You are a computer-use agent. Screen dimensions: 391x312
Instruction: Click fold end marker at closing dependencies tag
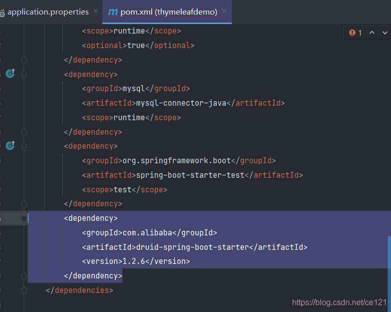point(24,290)
